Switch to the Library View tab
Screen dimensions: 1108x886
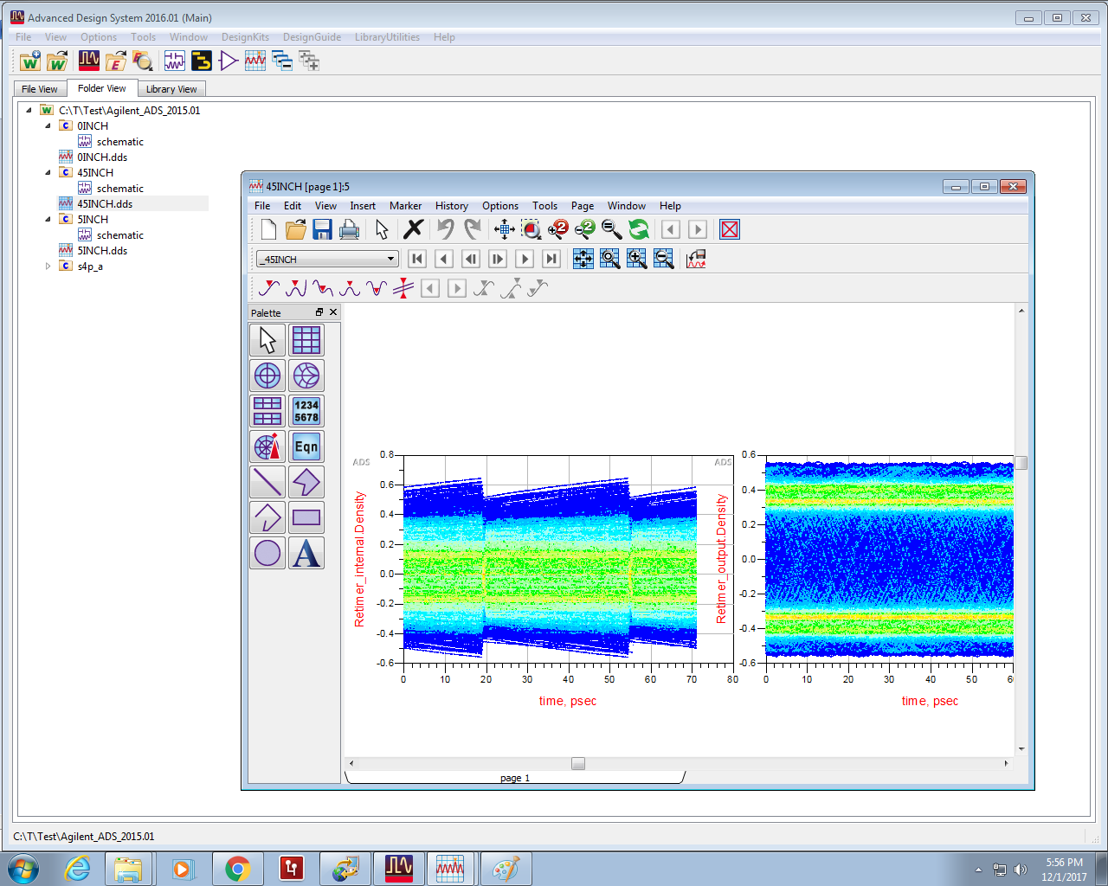coord(171,88)
